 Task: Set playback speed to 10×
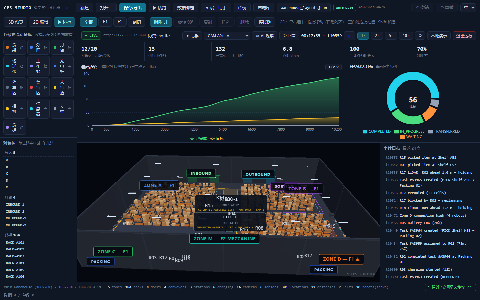pyautogui.click(x=406, y=36)
